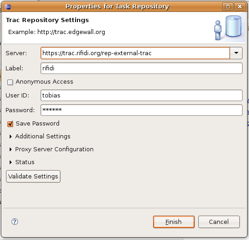This screenshot has height=240, width=249.
Task: Click into the Server URL field
Action: coord(135,53)
